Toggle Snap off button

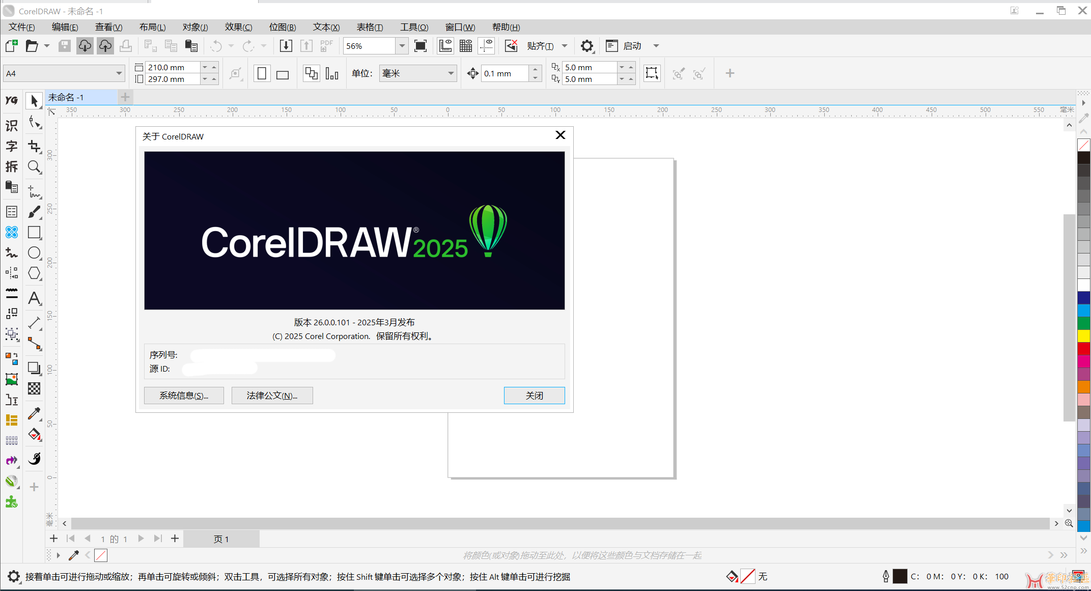click(511, 46)
